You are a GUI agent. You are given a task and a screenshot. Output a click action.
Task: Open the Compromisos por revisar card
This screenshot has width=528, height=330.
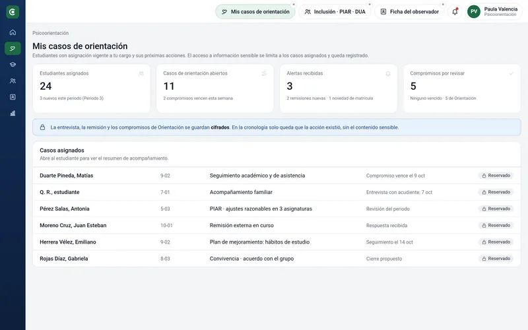[462, 88]
